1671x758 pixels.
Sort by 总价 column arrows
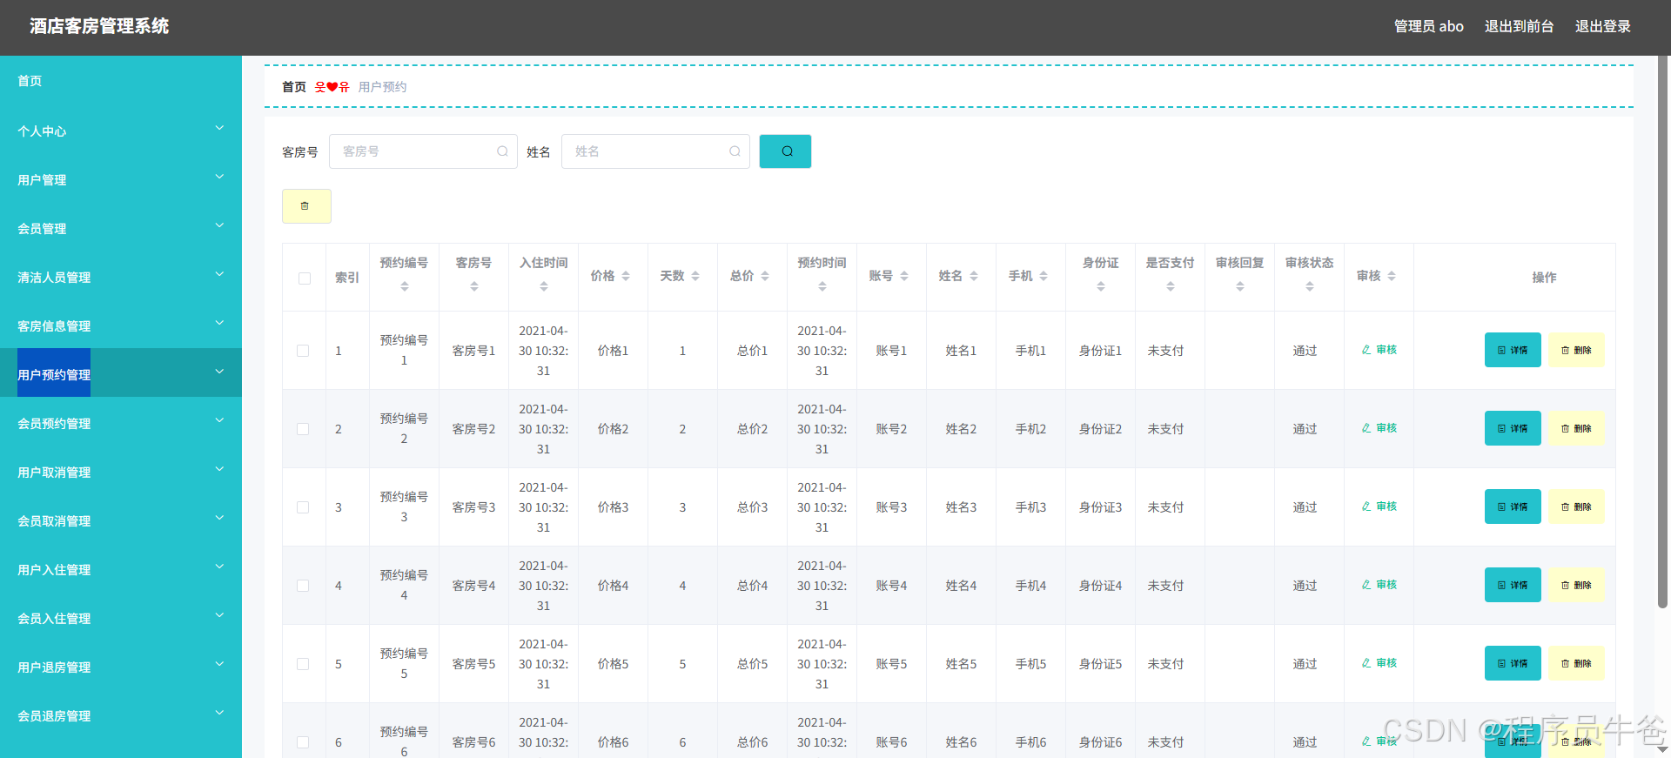[765, 276]
